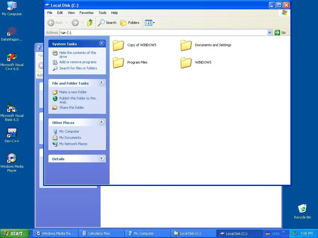Open the Forward history dropdown arrow
The width and height of the screenshot is (318, 238).
[82, 23]
